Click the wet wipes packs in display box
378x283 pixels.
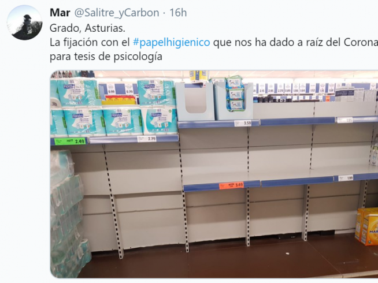pos(235,94)
